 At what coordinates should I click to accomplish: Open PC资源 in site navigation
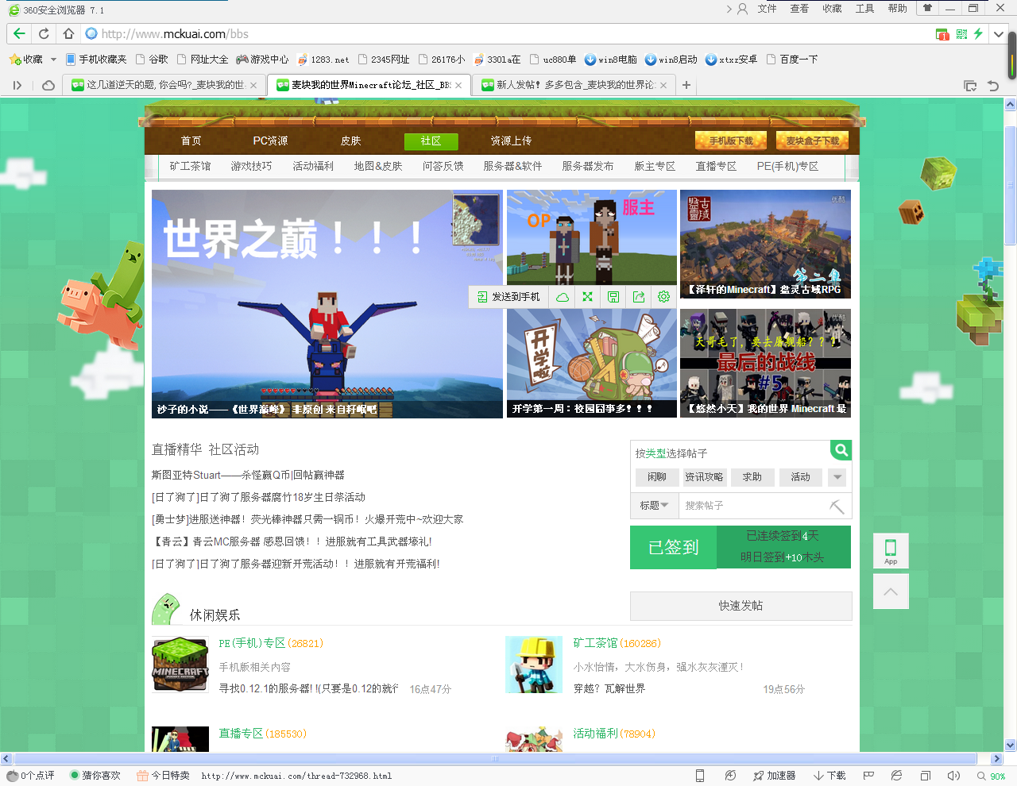(270, 141)
